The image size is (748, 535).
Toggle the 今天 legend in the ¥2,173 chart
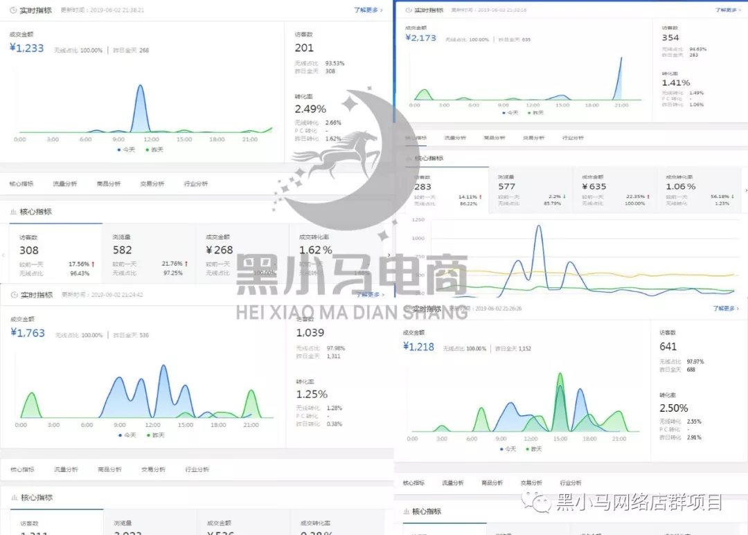pyautogui.click(x=510, y=113)
